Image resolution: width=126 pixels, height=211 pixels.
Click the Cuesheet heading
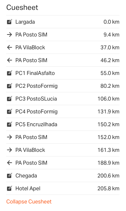[22, 8]
